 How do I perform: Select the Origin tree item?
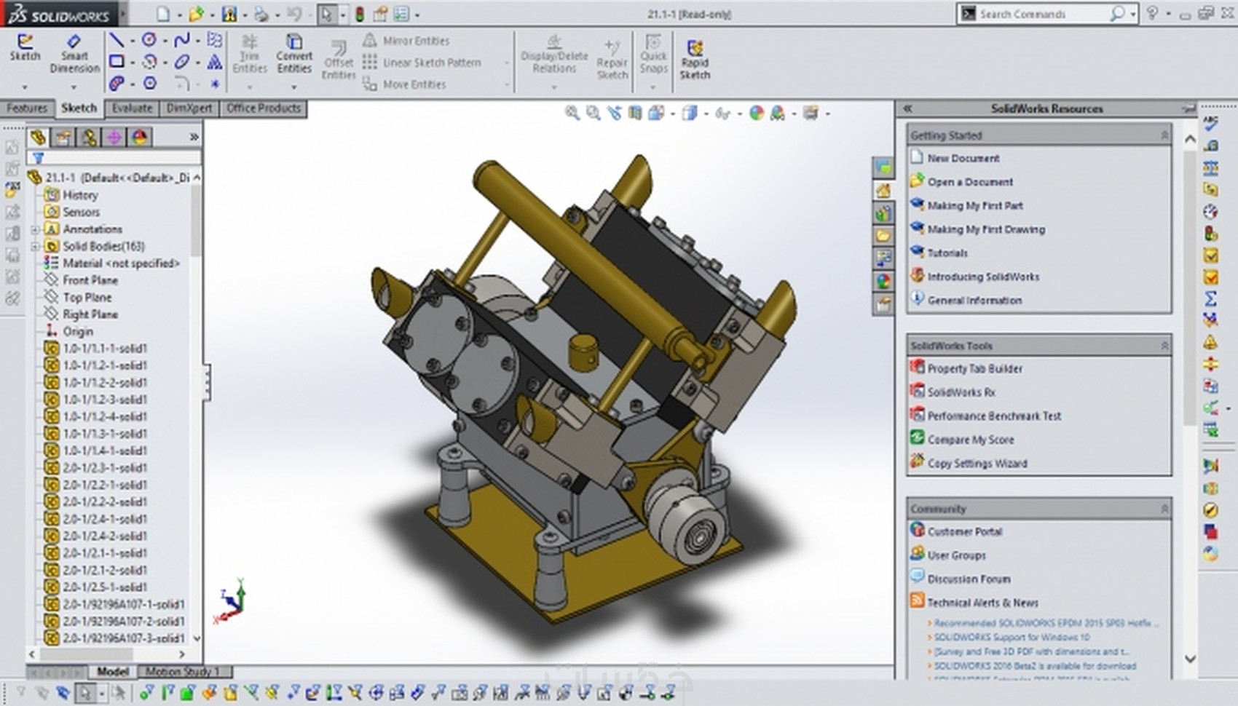78,331
